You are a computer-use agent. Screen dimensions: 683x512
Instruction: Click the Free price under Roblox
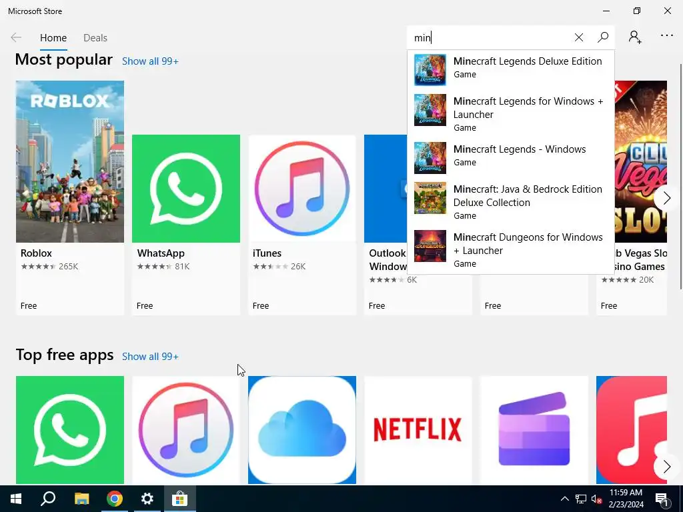[29, 305]
